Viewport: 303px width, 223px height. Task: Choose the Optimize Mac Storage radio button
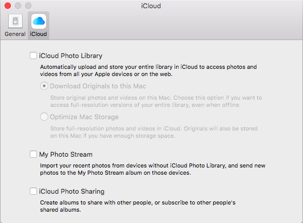tap(44, 117)
